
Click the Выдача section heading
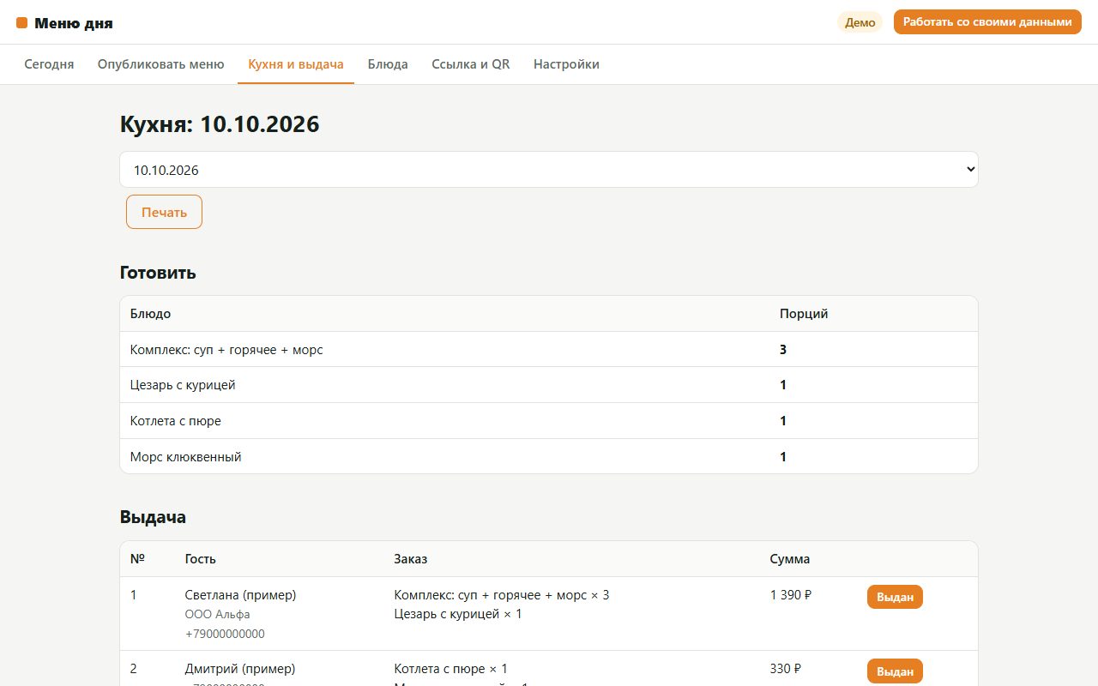153,517
